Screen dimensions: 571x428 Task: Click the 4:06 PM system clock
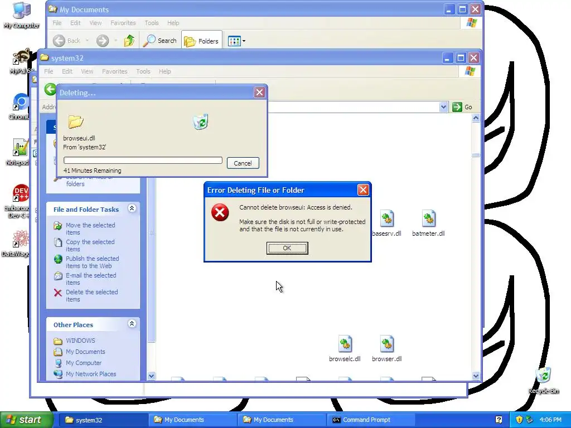(x=550, y=420)
